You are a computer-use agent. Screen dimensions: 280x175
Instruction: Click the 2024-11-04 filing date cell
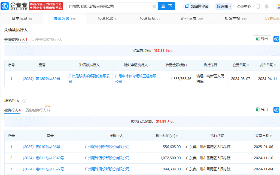point(263,169)
